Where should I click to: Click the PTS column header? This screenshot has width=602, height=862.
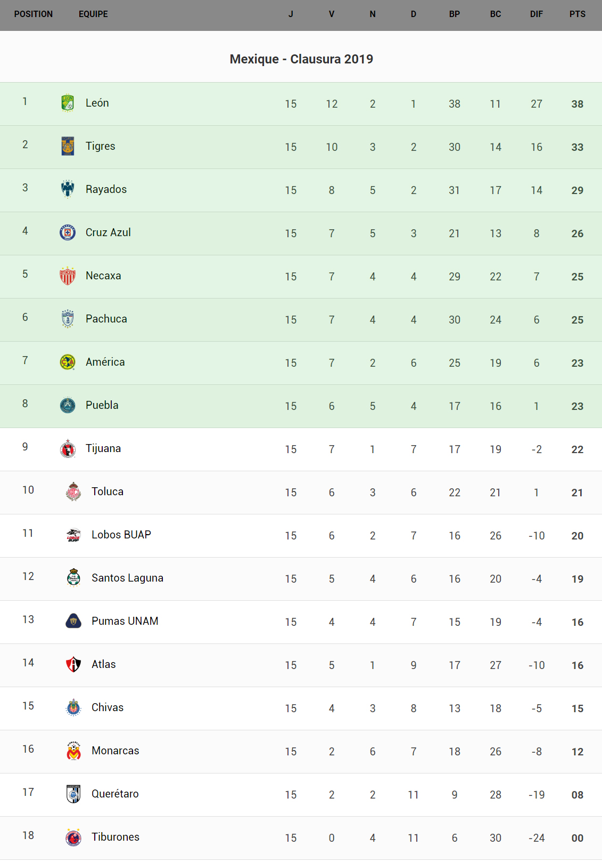pyautogui.click(x=577, y=14)
